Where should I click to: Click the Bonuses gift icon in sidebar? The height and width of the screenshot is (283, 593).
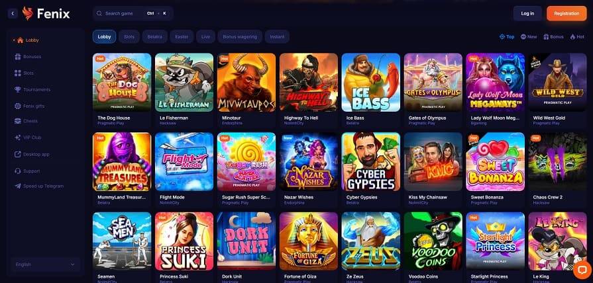(x=18, y=57)
